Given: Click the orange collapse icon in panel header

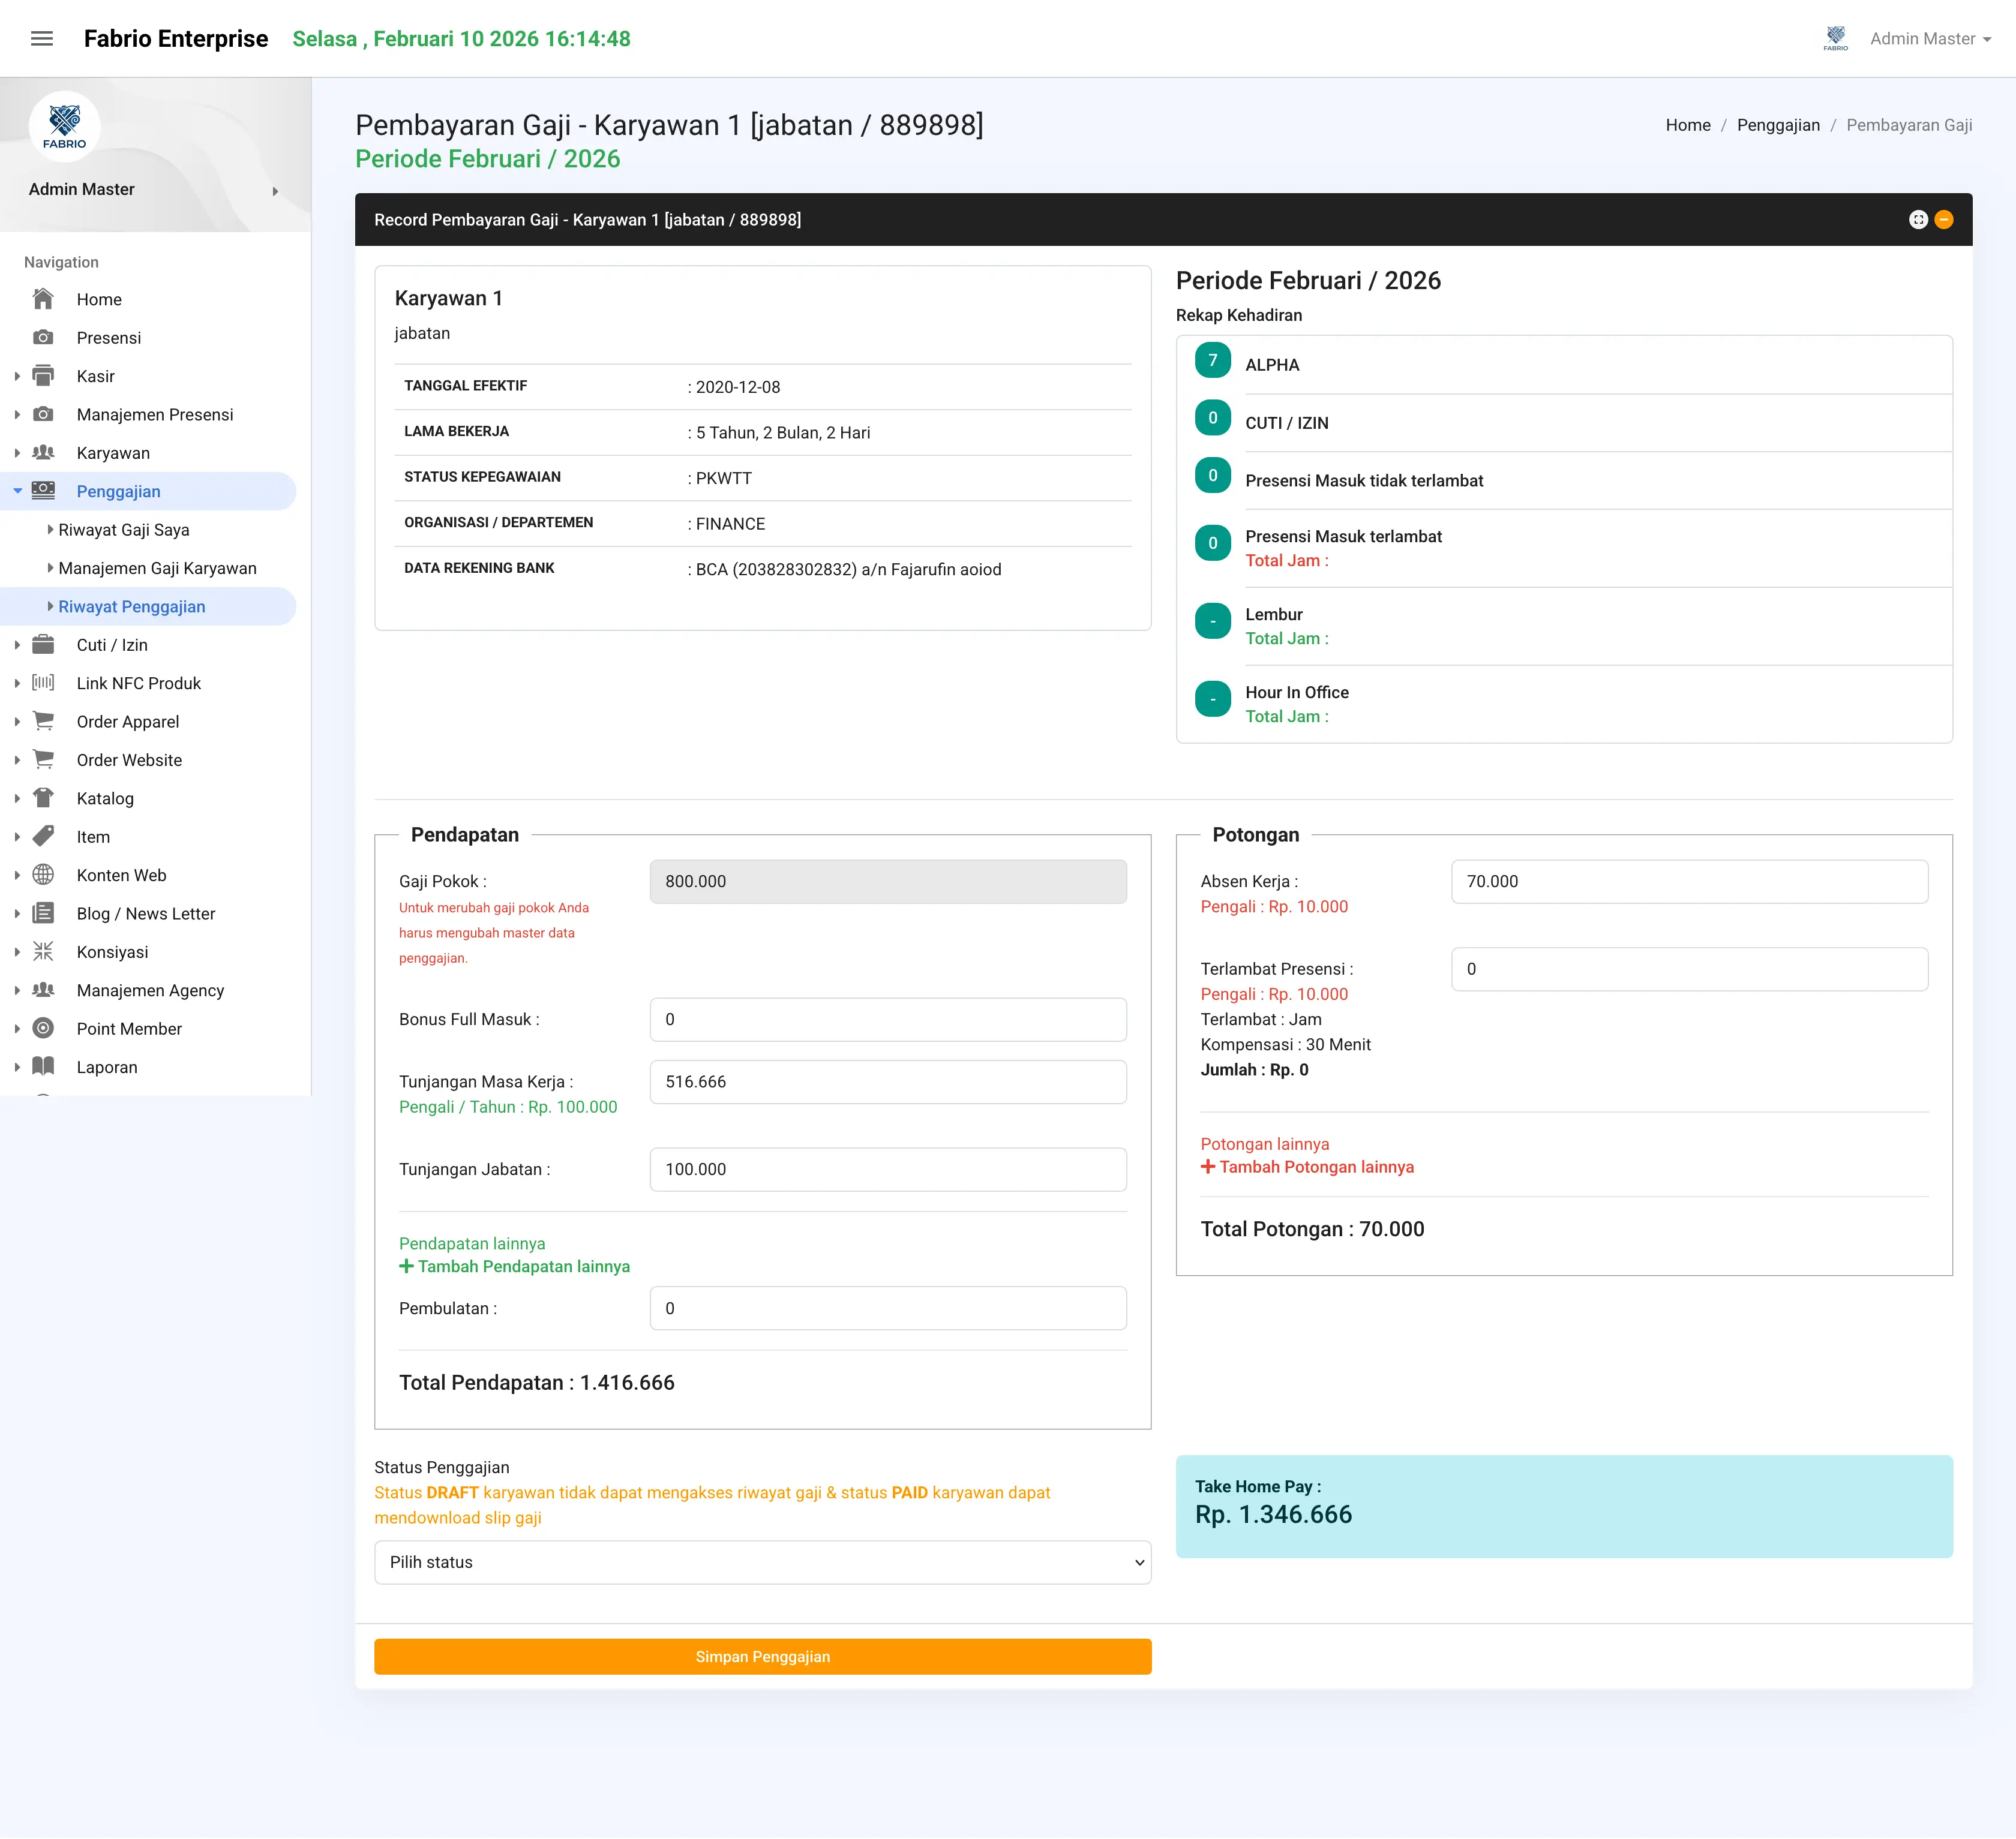Looking at the screenshot, I should pyautogui.click(x=1944, y=220).
